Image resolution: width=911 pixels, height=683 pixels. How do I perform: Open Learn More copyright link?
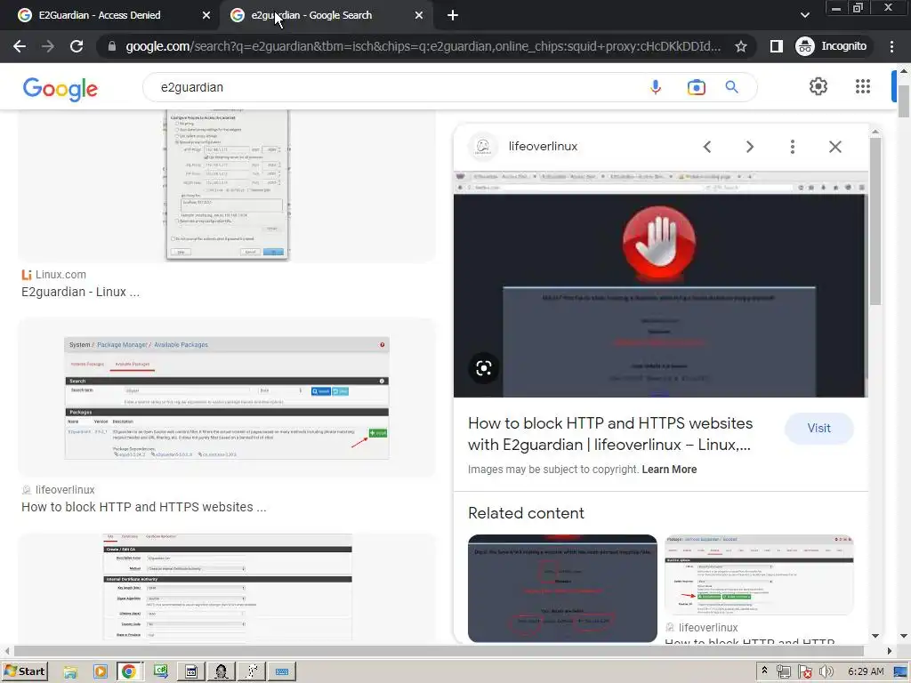[x=669, y=470]
